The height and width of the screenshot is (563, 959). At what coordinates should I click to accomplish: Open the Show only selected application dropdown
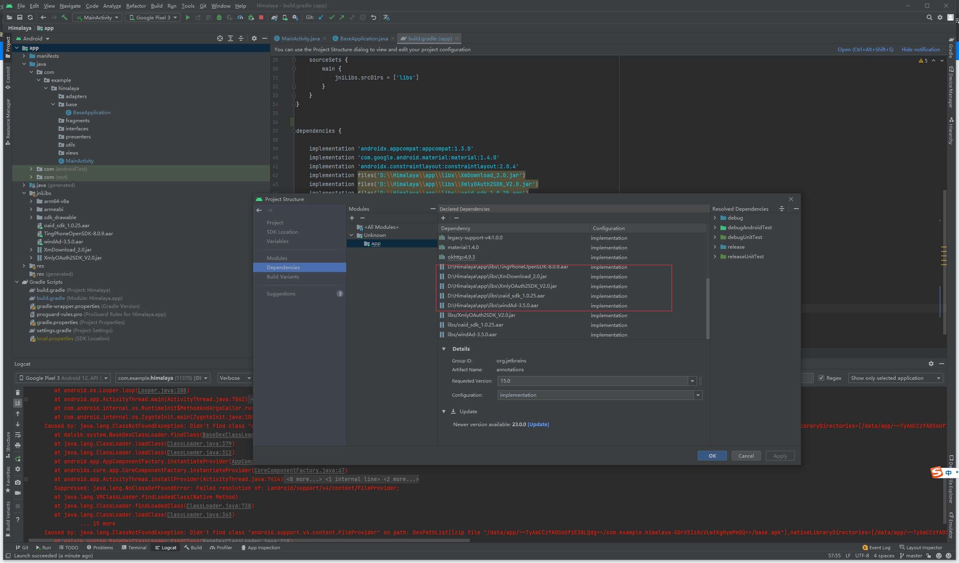[895, 378]
